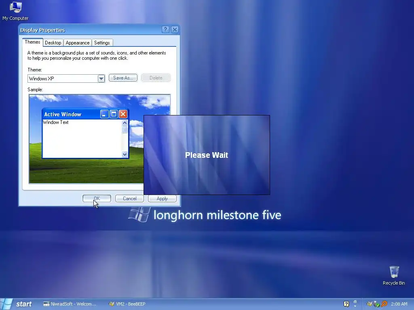Click the language bar help question icon
The image size is (414, 310).
click(346, 304)
